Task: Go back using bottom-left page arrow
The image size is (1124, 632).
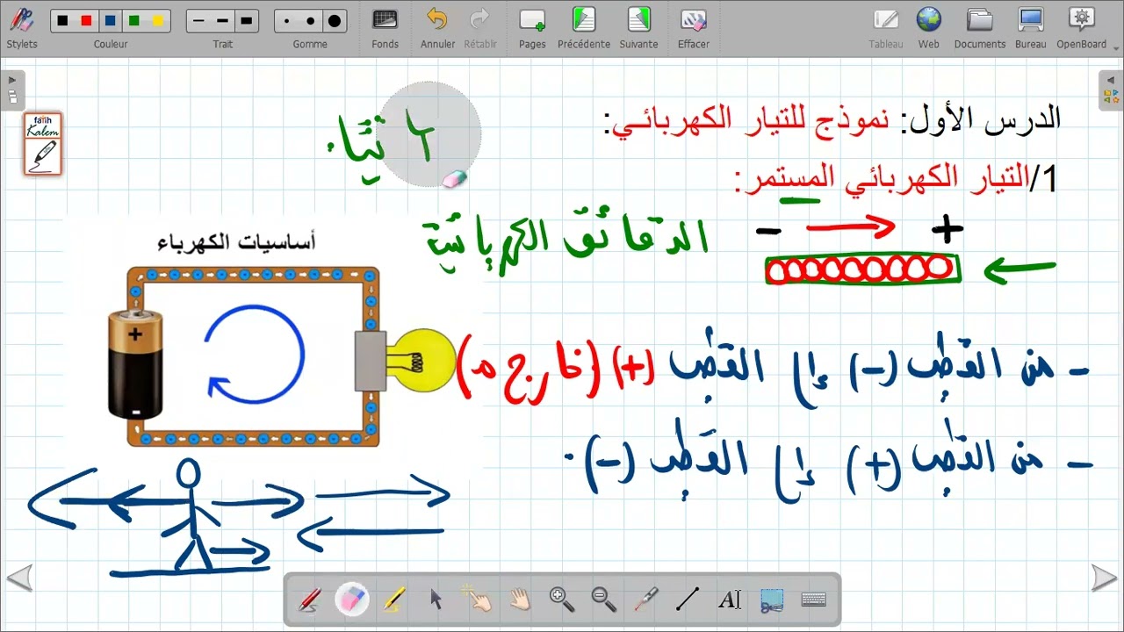Action: point(19,578)
